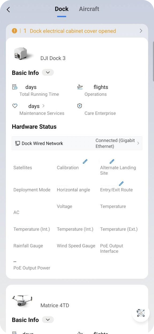Click the Dock Wired Network monitor icon
The image size is (154, 334).
point(17,143)
